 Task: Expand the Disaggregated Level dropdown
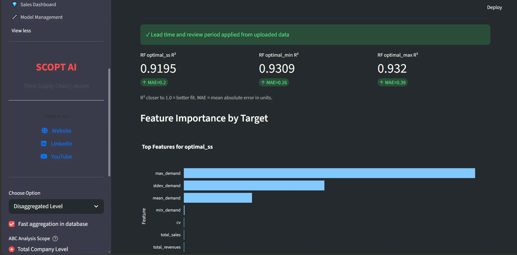point(56,206)
